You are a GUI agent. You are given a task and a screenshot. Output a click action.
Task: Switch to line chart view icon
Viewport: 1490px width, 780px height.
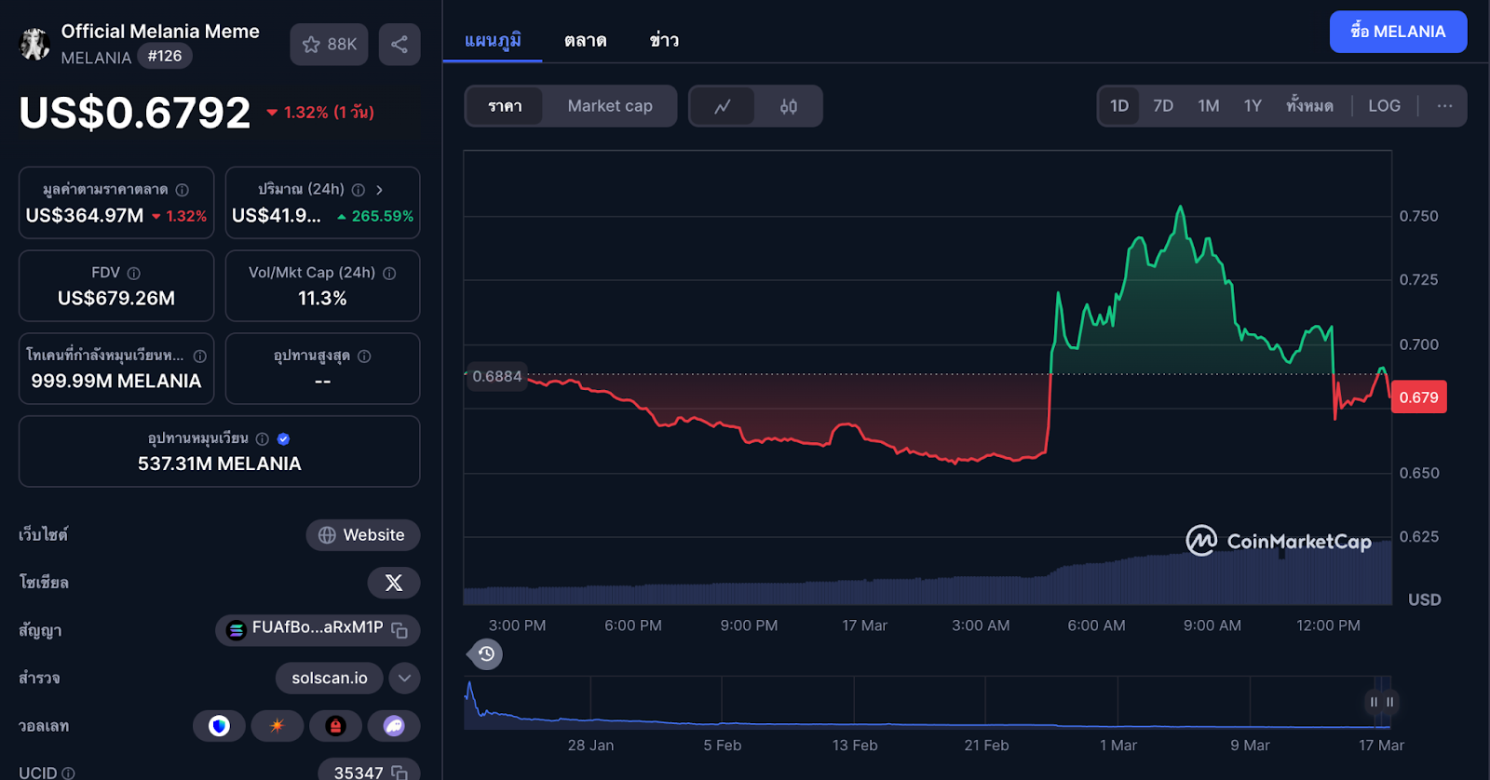tap(723, 106)
